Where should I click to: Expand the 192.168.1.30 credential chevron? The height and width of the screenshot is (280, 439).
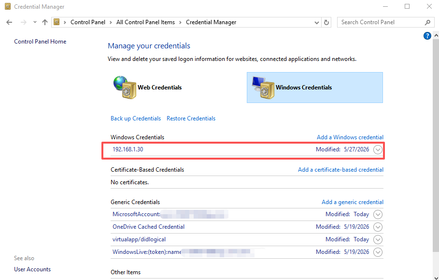[x=378, y=149]
